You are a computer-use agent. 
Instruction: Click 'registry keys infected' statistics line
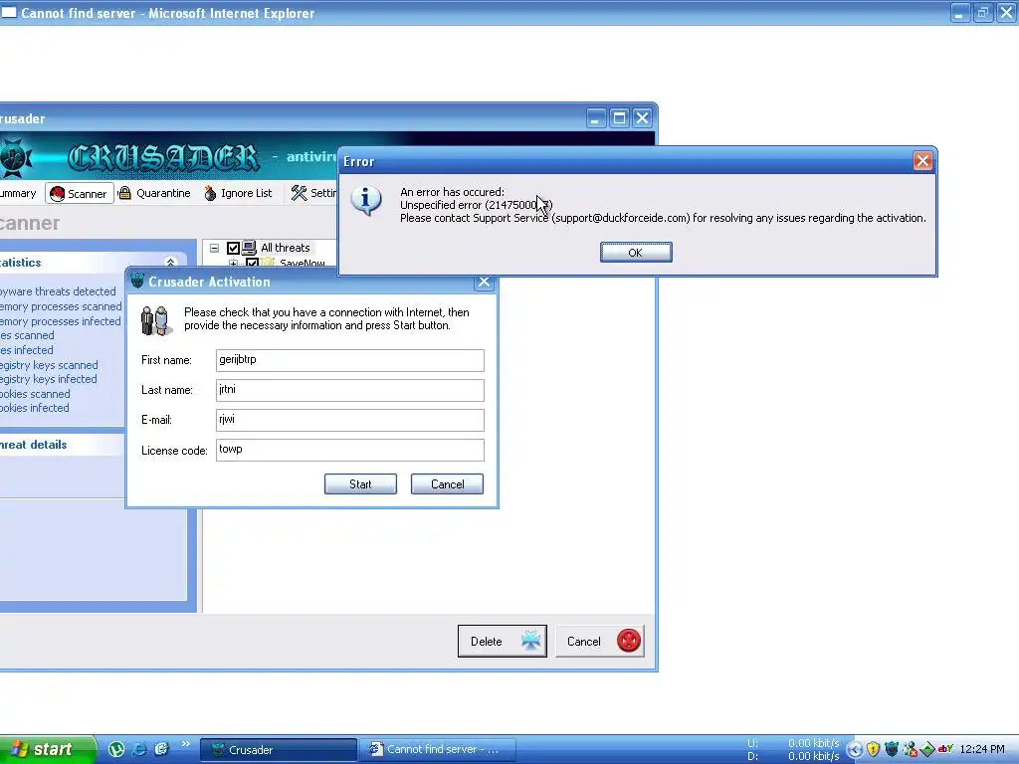click(48, 379)
